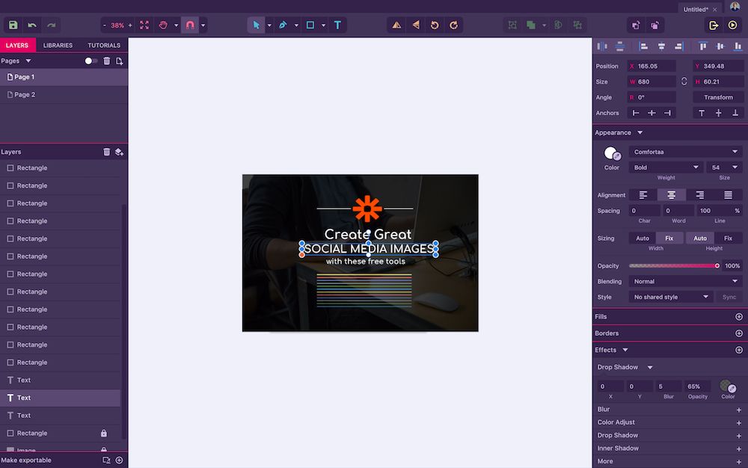Toggle the Snap magnet tool

pos(190,25)
